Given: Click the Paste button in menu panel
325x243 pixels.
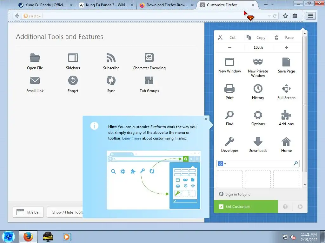Looking at the screenshot, I should tap(287, 37).
